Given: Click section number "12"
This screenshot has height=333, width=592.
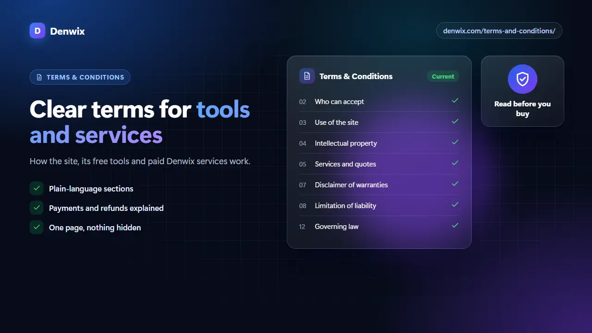Looking at the screenshot, I should click(x=302, y=227).
